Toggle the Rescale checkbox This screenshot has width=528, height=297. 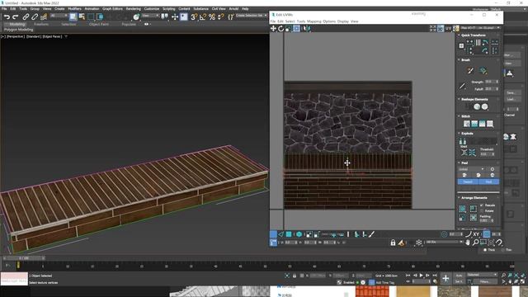click(x=482, y=205)
